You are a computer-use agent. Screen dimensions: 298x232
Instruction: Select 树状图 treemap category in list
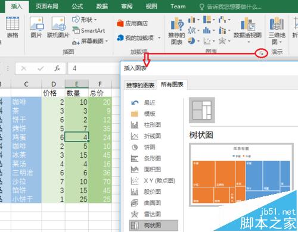[x=153, y=225]
